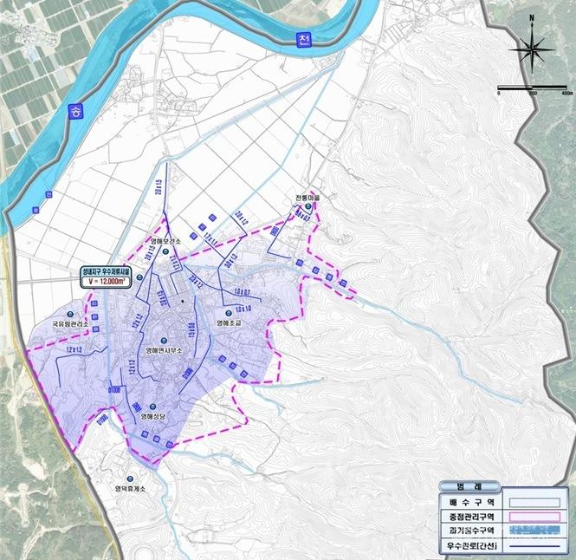
Task: Click the 영해면사무소 marker icon
Action: pyautogui.click(x=162, y=340)
